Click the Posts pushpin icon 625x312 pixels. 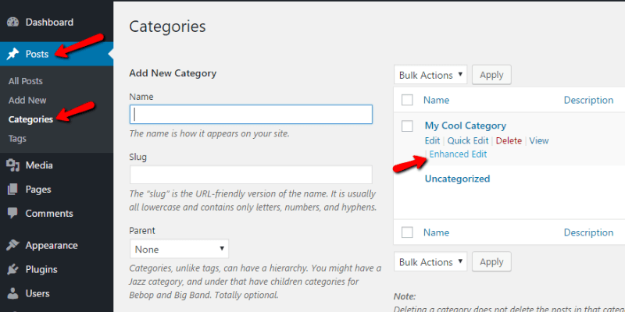pos(12,54)
